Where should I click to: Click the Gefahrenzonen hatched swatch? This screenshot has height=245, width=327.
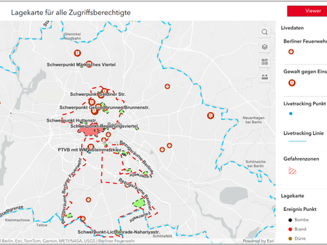pos(292,171)
